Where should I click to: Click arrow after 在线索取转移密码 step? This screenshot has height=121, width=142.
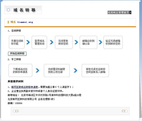click(x=76, y=42)
